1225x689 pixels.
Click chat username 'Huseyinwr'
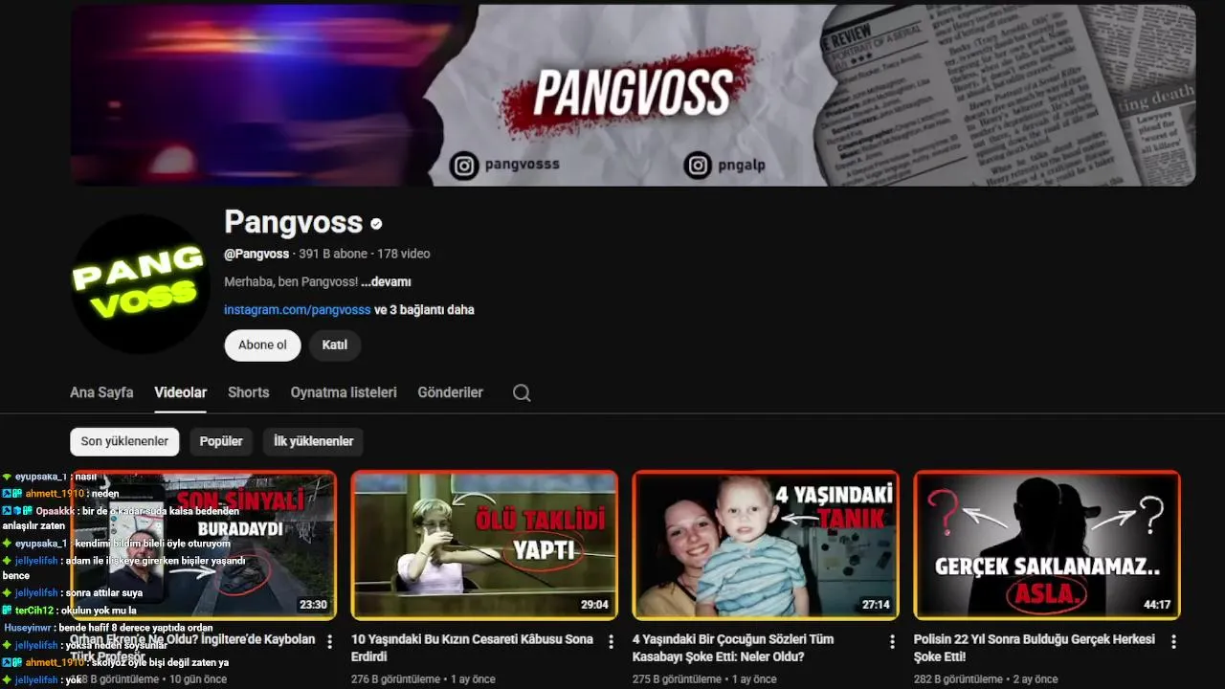coord(29,628)
